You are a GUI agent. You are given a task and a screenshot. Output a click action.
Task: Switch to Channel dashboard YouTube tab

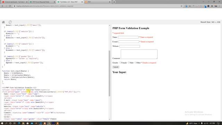[15, 2]
